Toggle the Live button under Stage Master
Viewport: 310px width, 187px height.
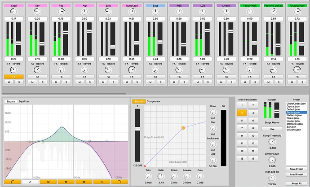pyautogui.click(x=272, y=129)
